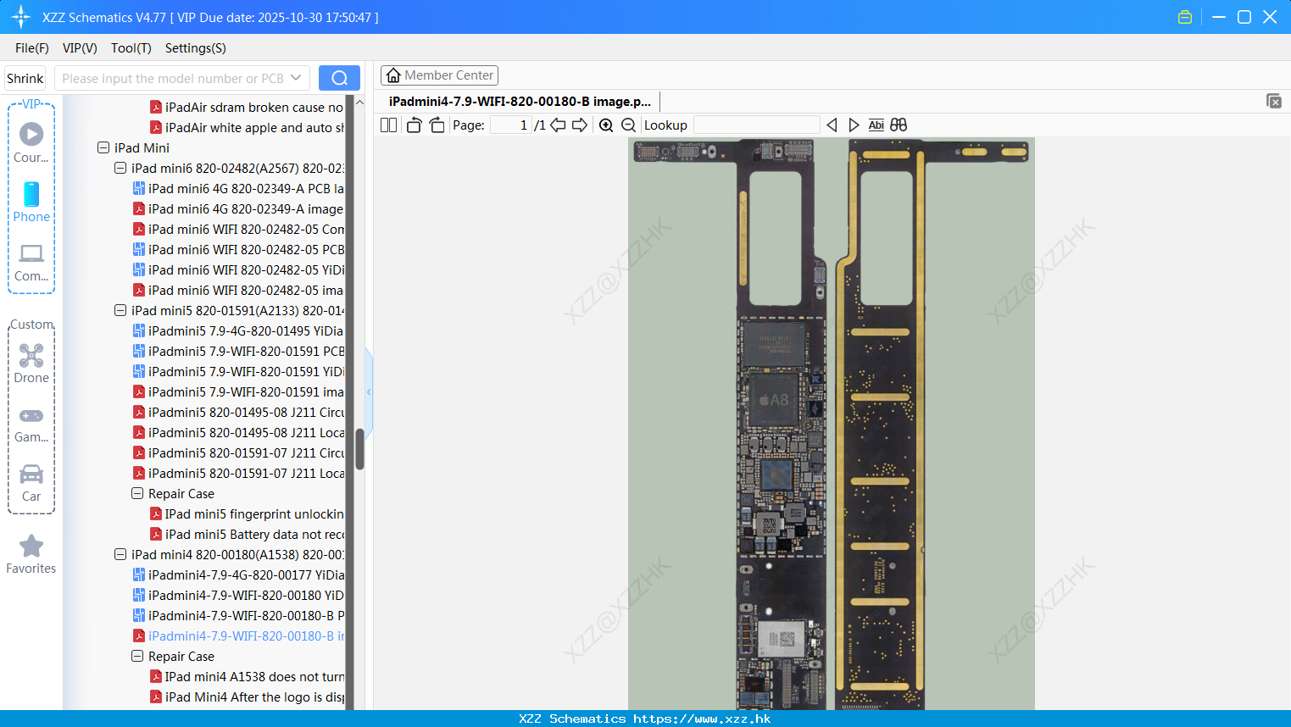Open iPad mini6 4G 820-02349-A PCB layout

click(x=238, y=188)
